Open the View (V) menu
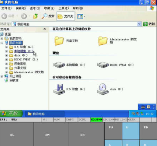 35,8
